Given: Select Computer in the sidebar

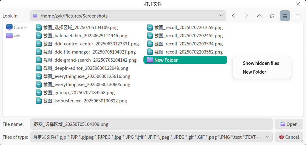Looking at the screenshot, I should tap(17, 28).
